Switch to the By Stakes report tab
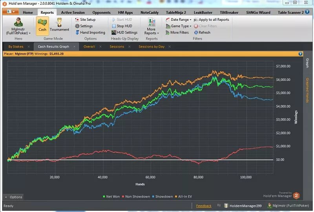 16,46
